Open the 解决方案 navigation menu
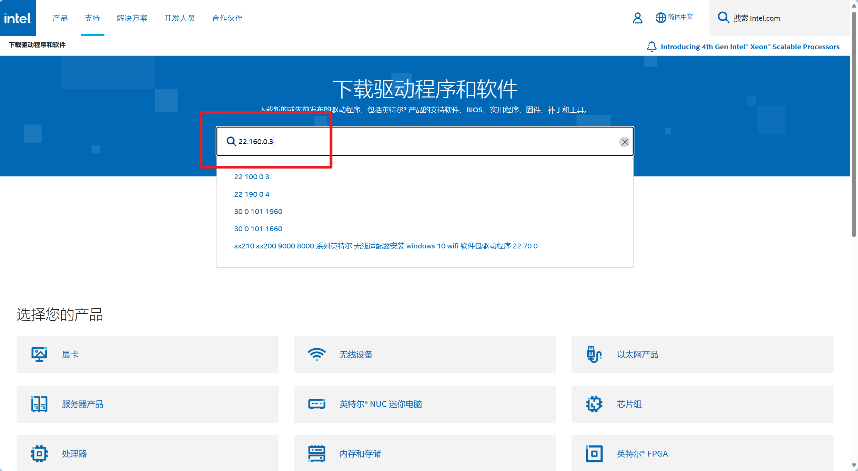Viewport: 858px width, 471px height. (132, 18)
